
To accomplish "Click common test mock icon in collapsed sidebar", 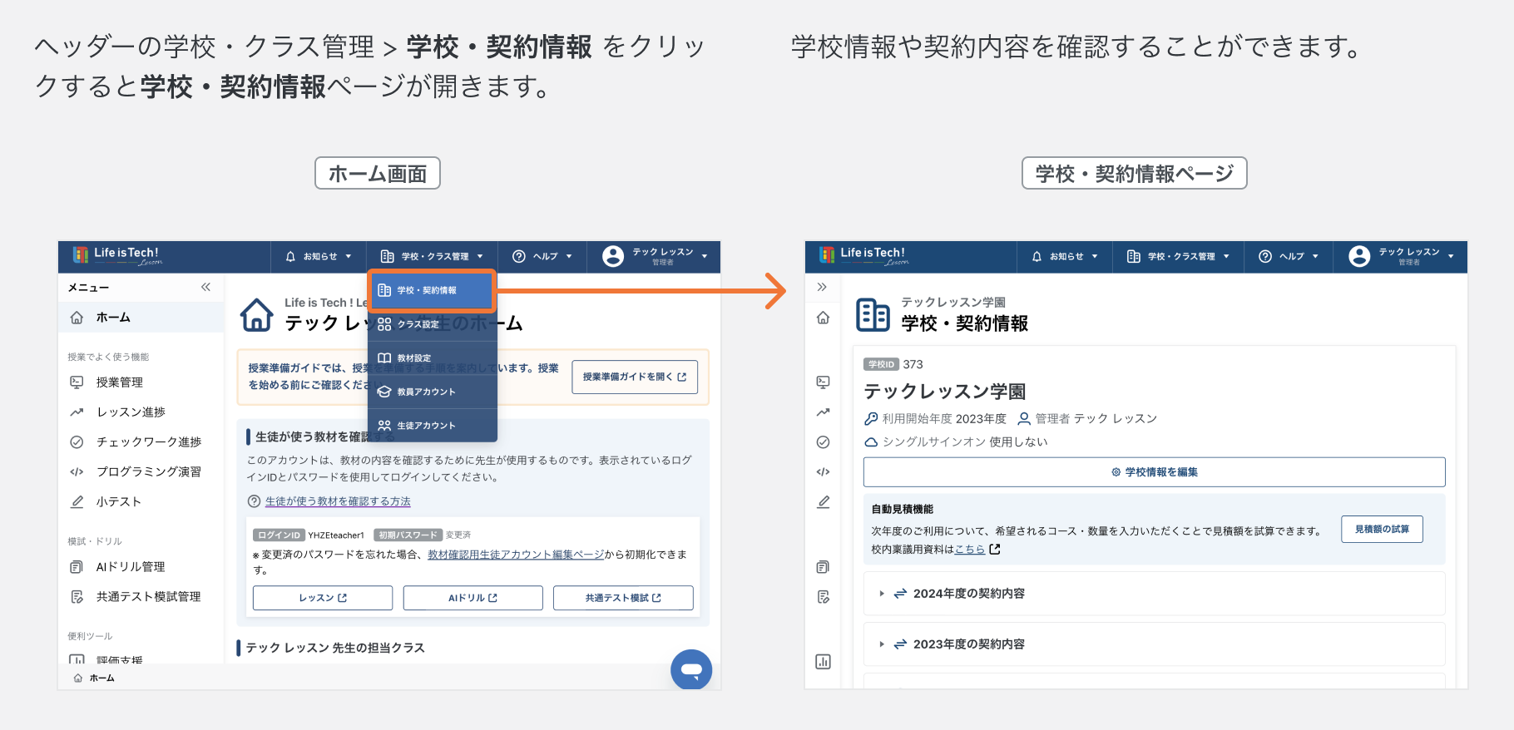I will tap(823, 597).
